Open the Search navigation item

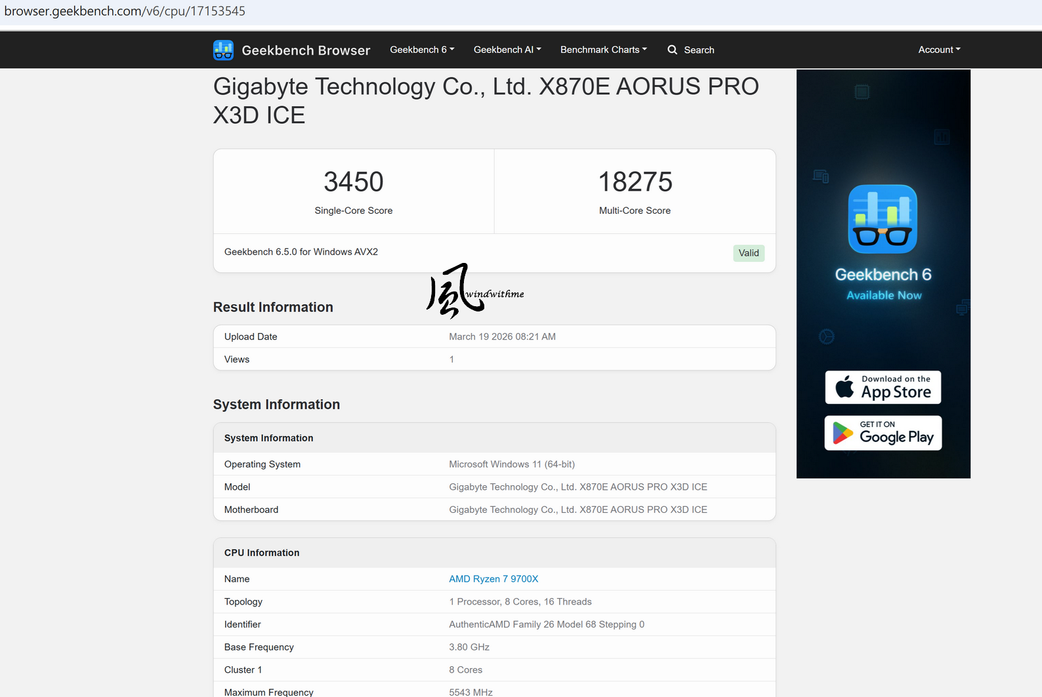pyautogui.click(x=698, y=50)
